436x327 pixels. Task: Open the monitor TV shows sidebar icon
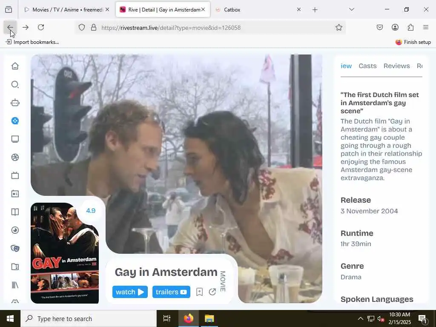(15, 139)
